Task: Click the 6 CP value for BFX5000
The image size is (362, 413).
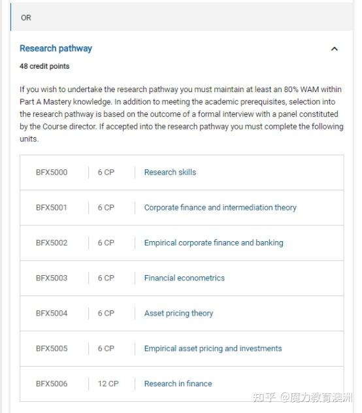Action: click(x=106, y=173)
